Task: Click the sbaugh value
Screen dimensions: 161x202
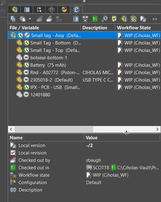Action: point(94,160)
